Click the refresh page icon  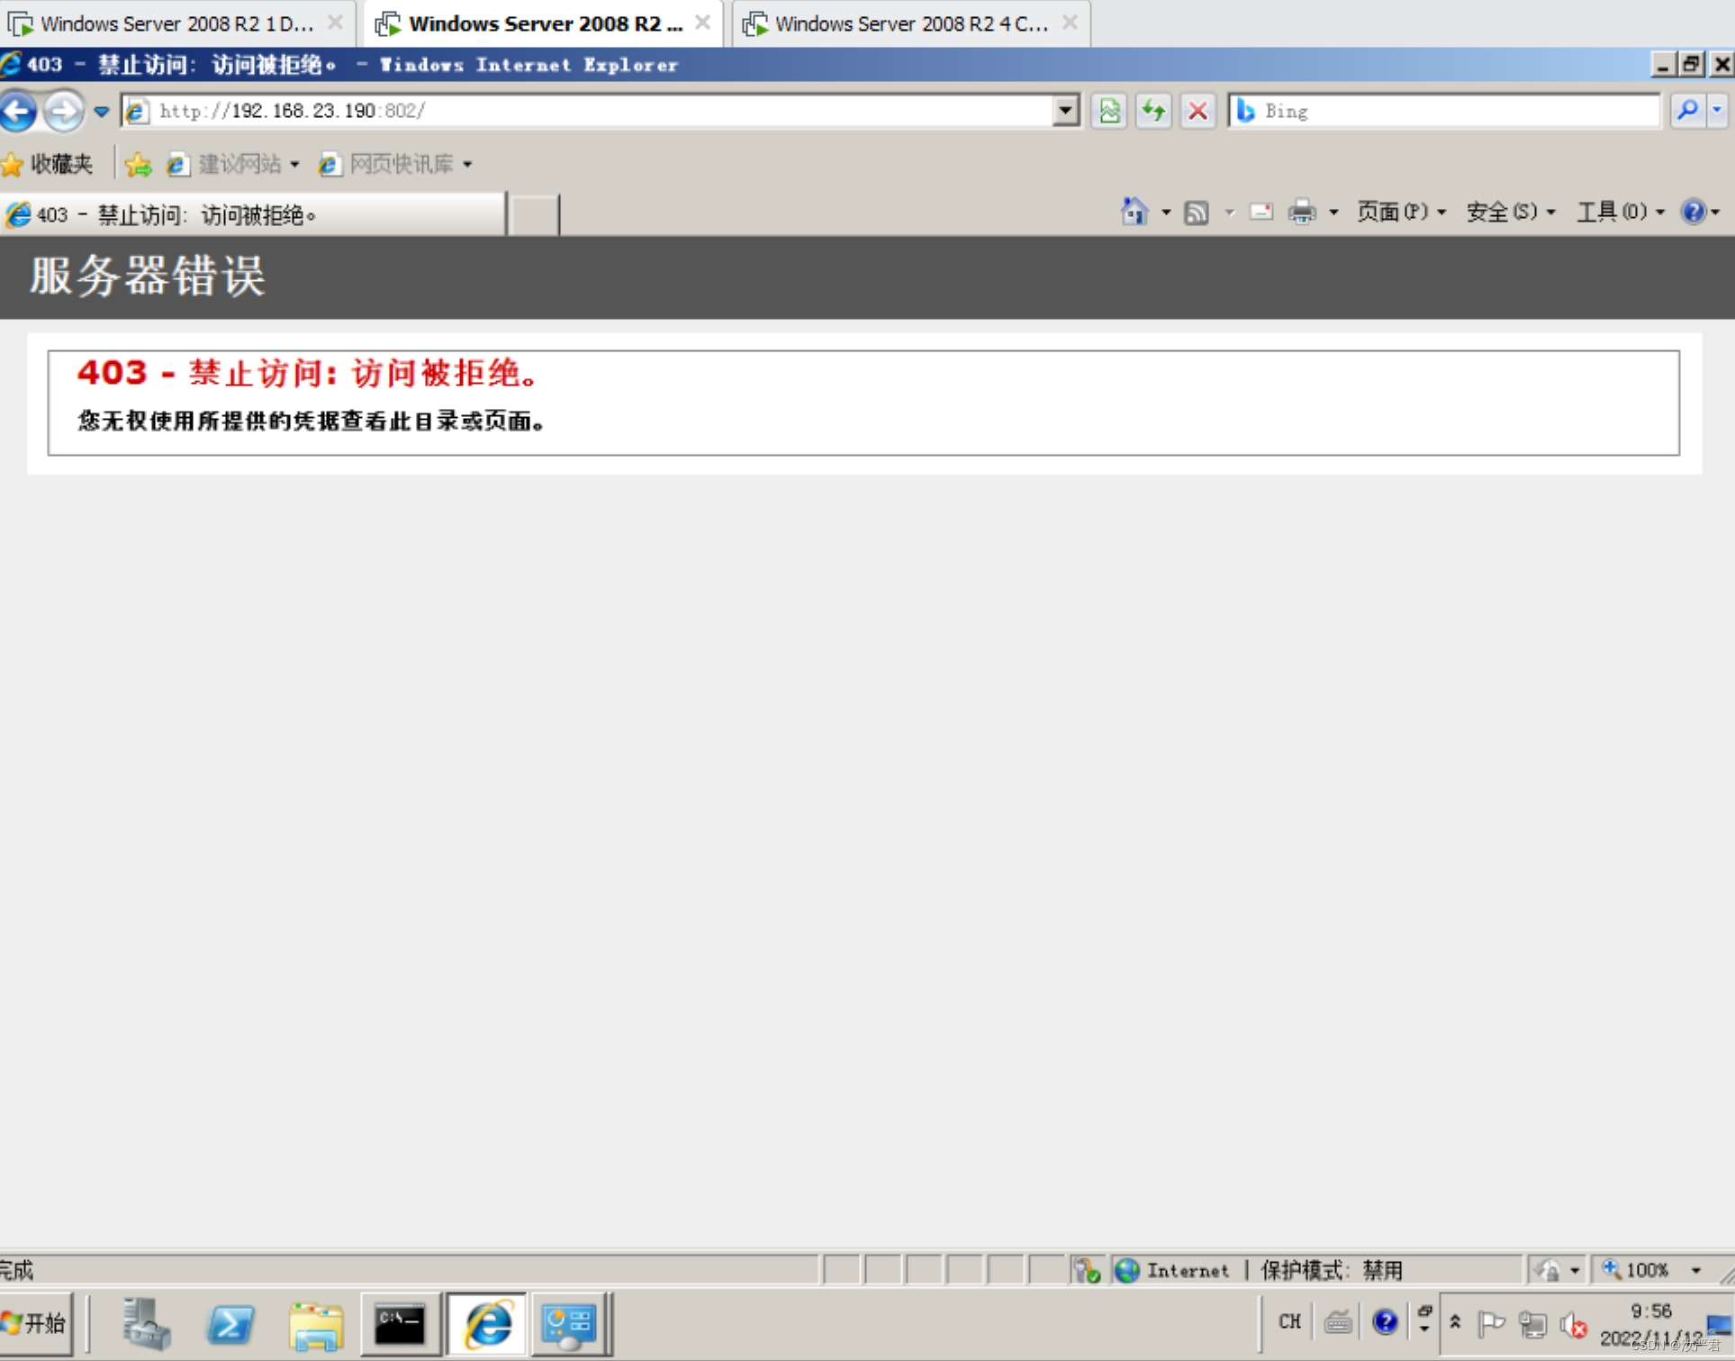(1153, 111)
